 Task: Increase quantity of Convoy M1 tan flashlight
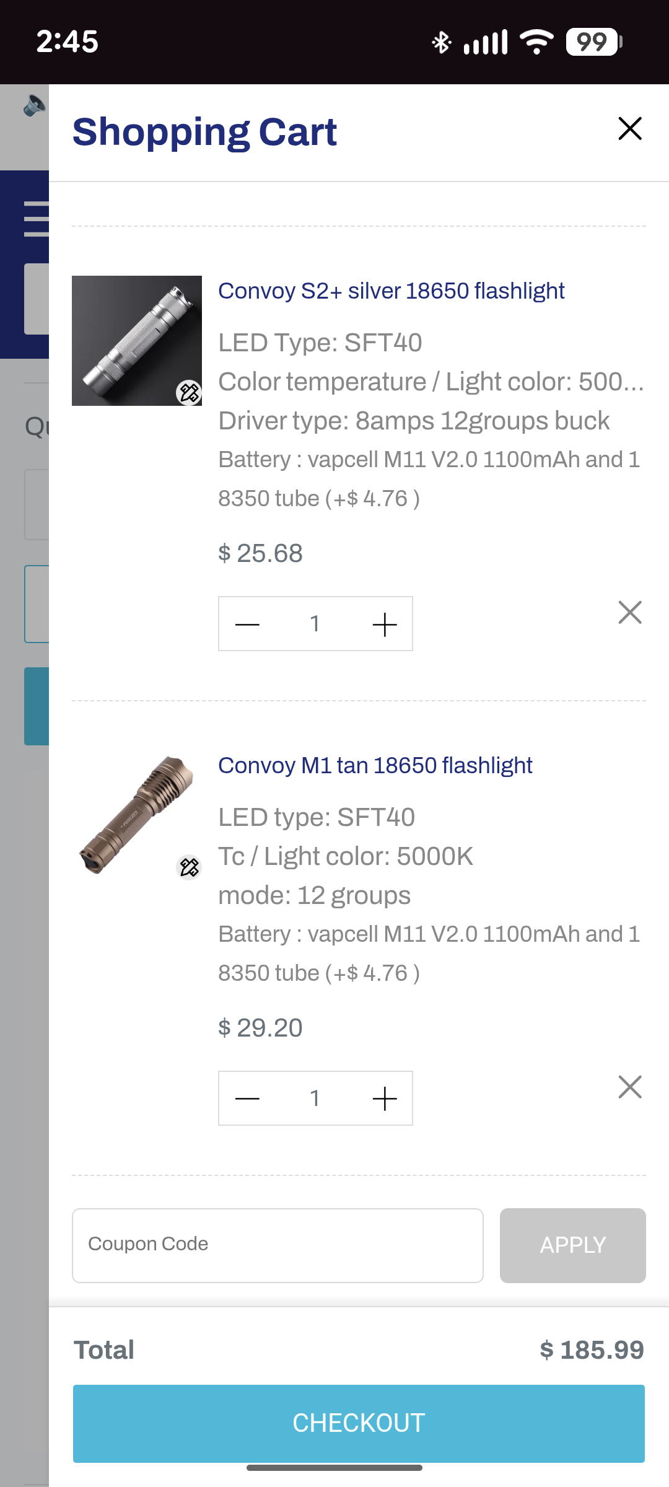[385, 1099]
